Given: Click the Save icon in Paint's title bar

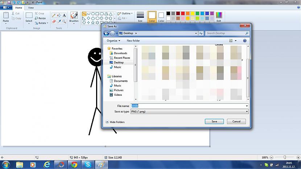Looking at the screenshot, I should (9, 3).
